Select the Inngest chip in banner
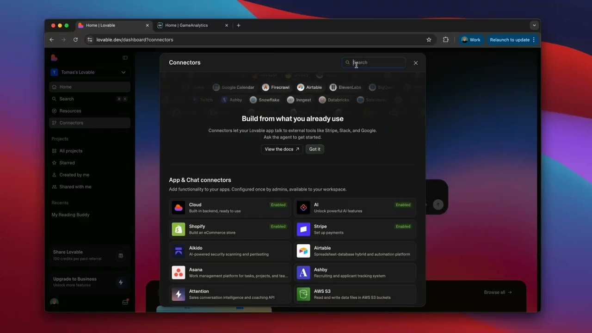This screenshot has height=333, width=592. click(x=299, y=100)
